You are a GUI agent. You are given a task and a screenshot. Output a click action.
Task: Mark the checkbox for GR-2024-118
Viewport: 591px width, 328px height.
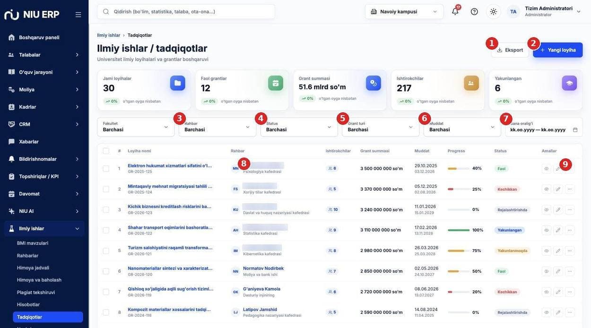[x=106, y=312]
